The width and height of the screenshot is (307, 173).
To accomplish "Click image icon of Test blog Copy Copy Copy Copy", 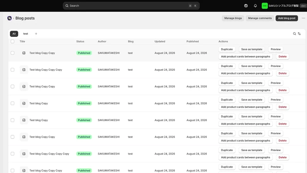I will [x=24, y=154].
